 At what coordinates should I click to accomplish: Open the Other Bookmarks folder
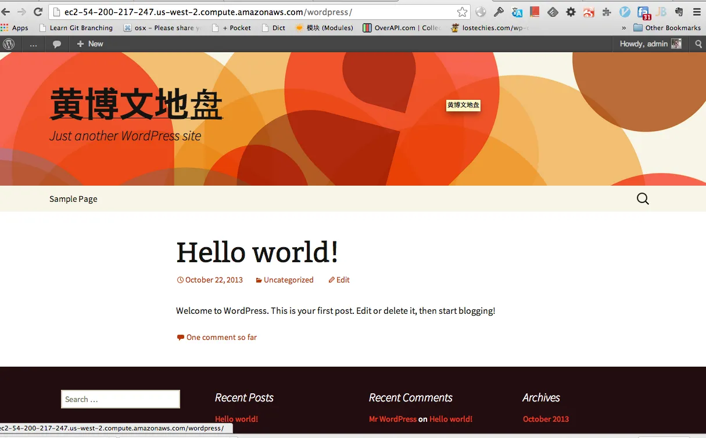point(667,27)
